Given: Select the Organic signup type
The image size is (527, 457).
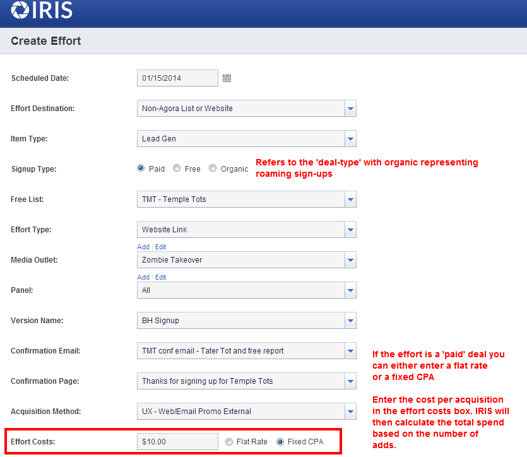Looking at the screenshot, I should click(x=213, y=168).
